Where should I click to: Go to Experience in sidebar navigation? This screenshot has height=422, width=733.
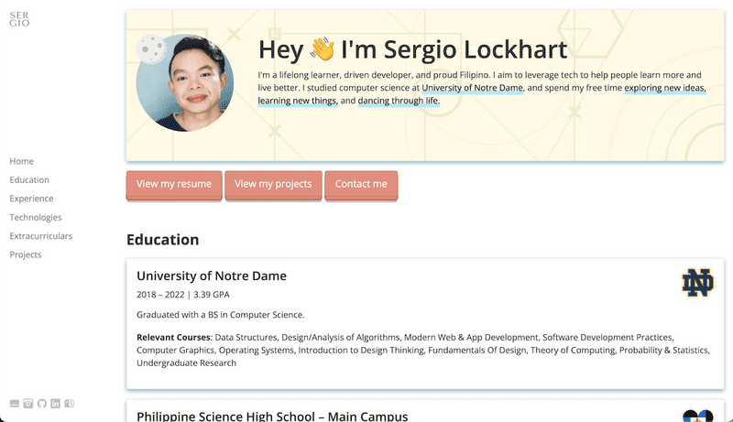click(31, 199)
